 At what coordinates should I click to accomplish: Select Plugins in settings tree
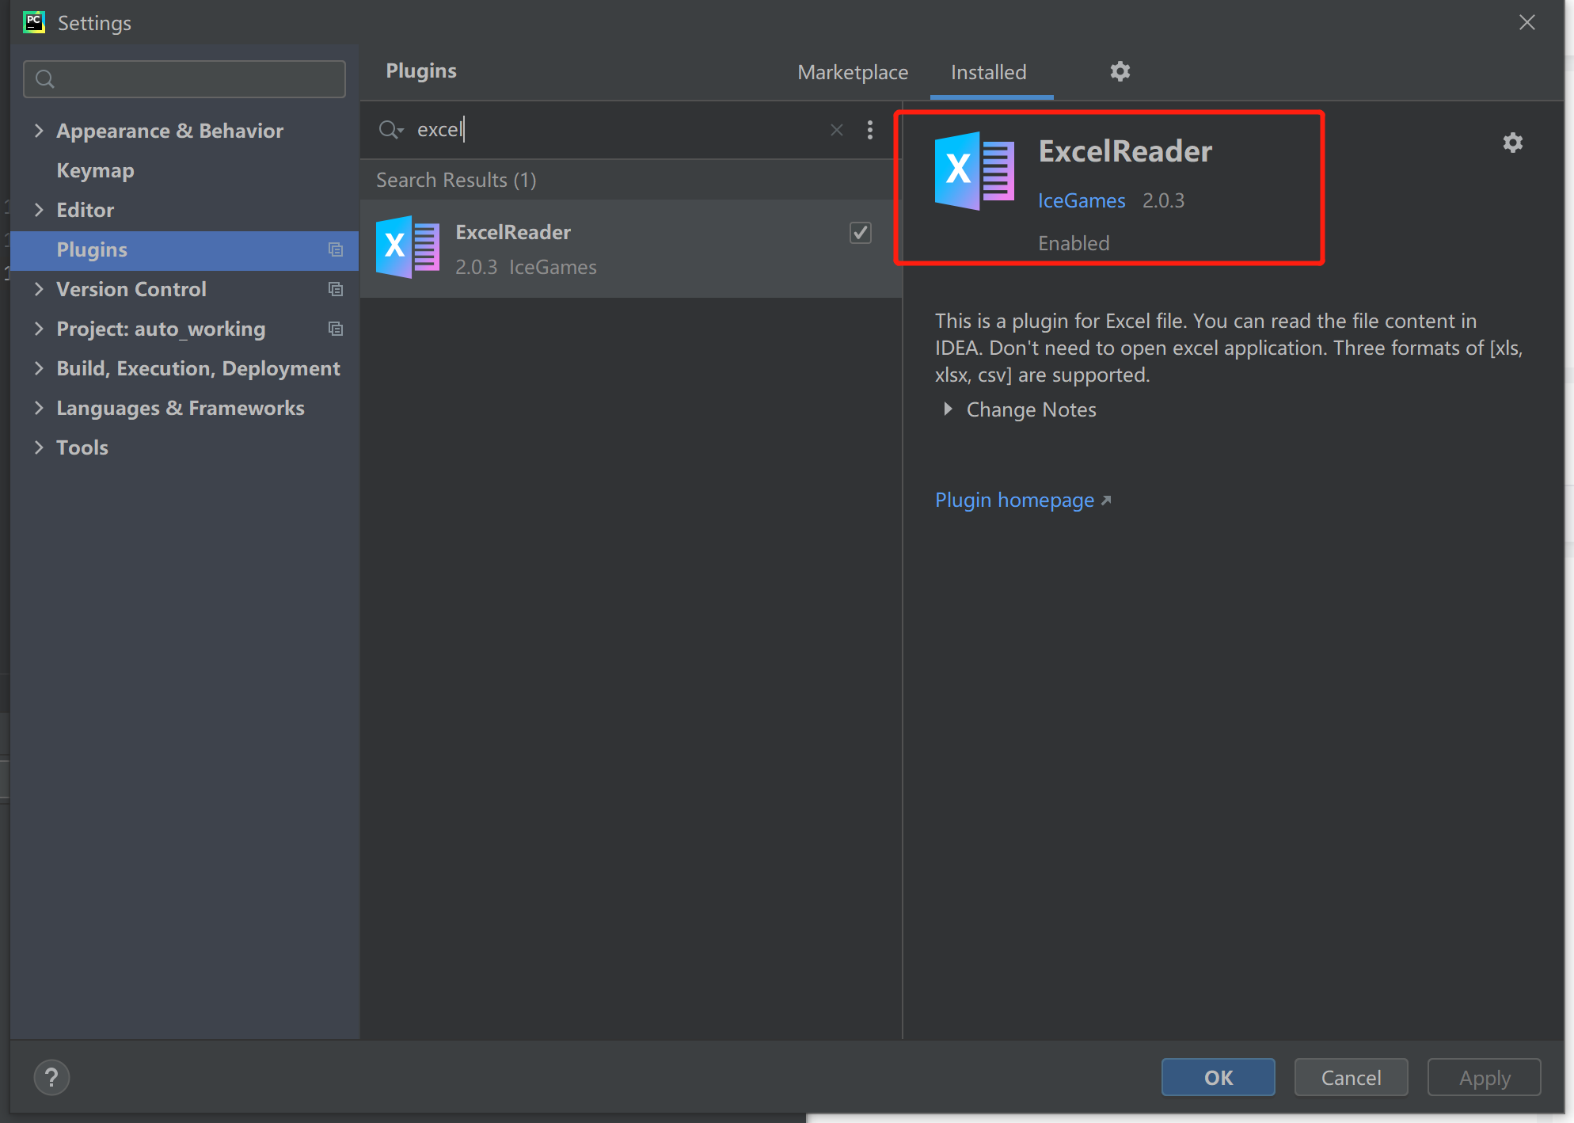coord(91,249)
